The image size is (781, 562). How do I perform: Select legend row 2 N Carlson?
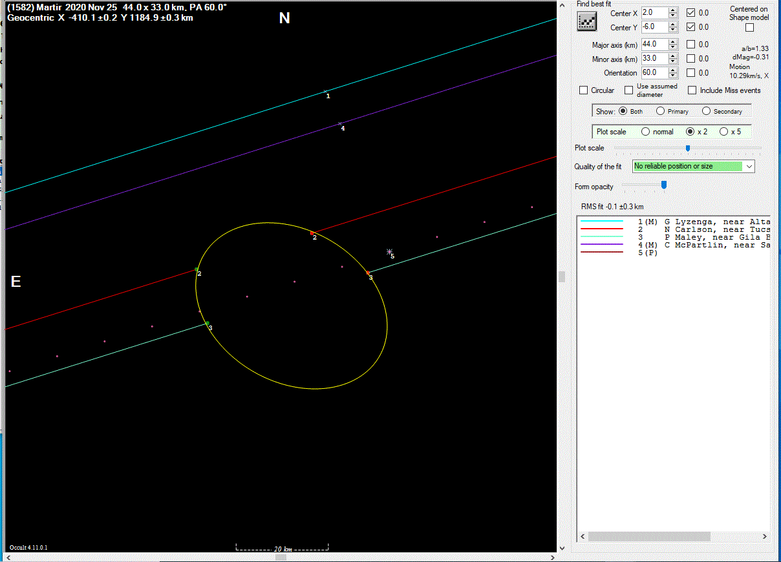pyautogui.click(x=674, y=229)
